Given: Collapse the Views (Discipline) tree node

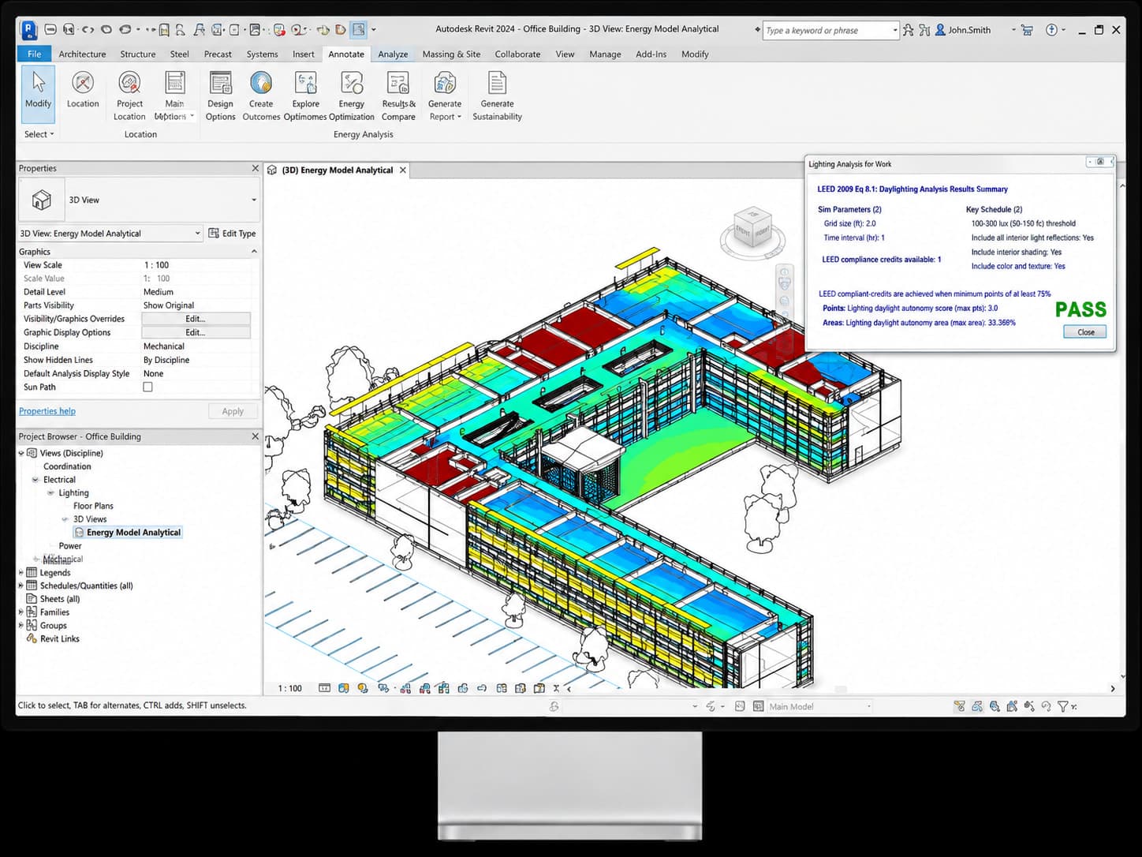Looking at the screenshot, I should click(x=21, y=454).
